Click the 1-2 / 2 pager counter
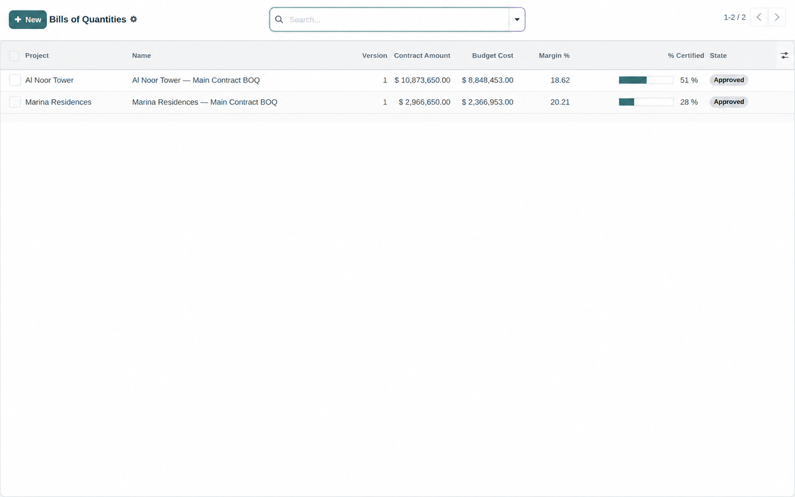The width and height of the screenshot is (795, 497). tap(734, 17)
